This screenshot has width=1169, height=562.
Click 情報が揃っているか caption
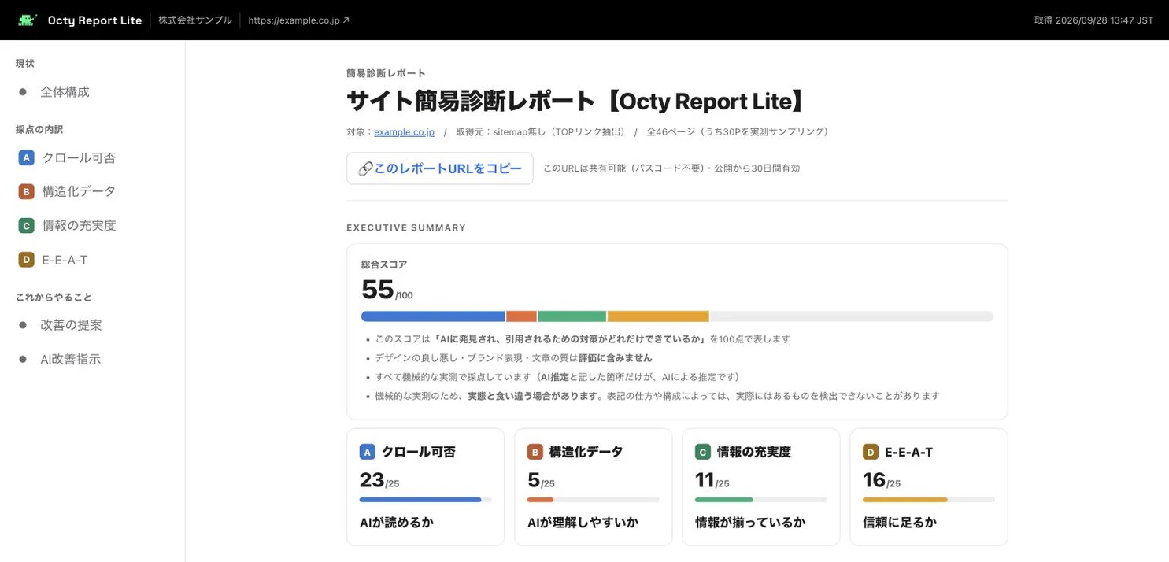(x=750, y=523)
